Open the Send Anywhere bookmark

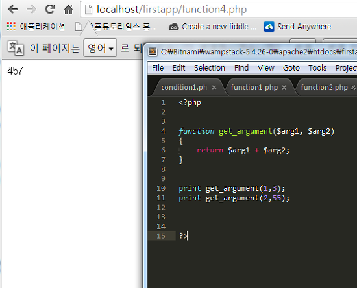click(297, 27)
